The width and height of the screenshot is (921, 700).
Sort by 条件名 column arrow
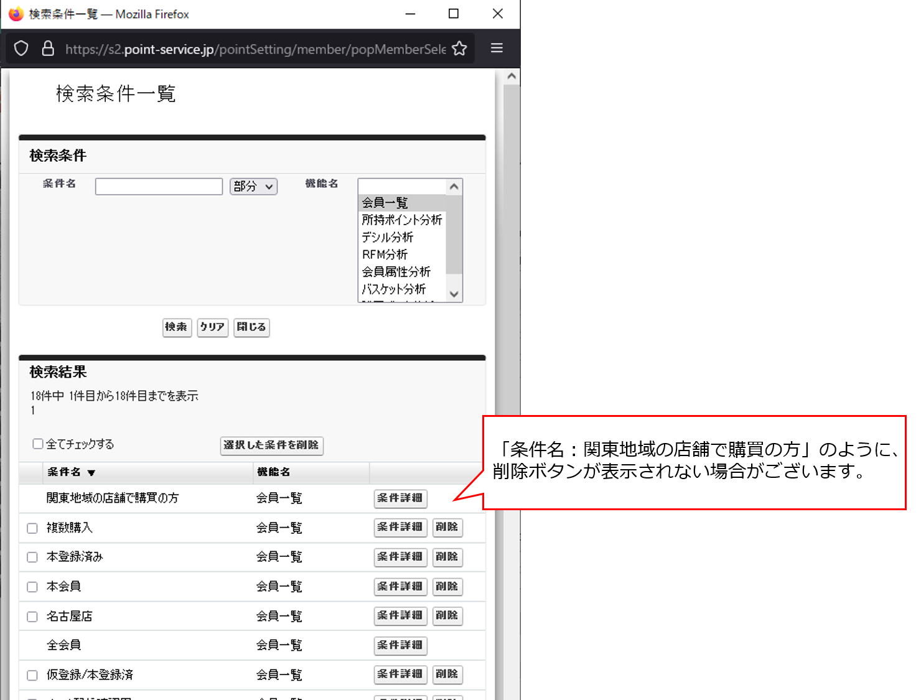tap(91, 473)
